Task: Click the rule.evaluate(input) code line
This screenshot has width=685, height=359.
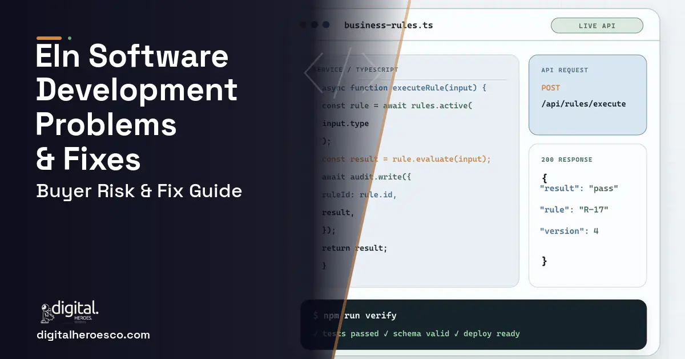Action: pyautogui.click(x=406, y=159)
